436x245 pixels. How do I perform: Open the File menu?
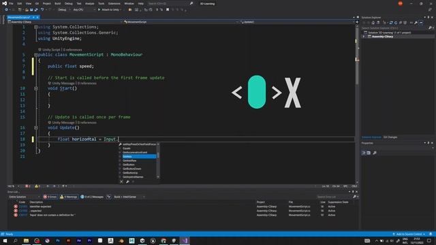pyautogui.click(x=11, y=3)
